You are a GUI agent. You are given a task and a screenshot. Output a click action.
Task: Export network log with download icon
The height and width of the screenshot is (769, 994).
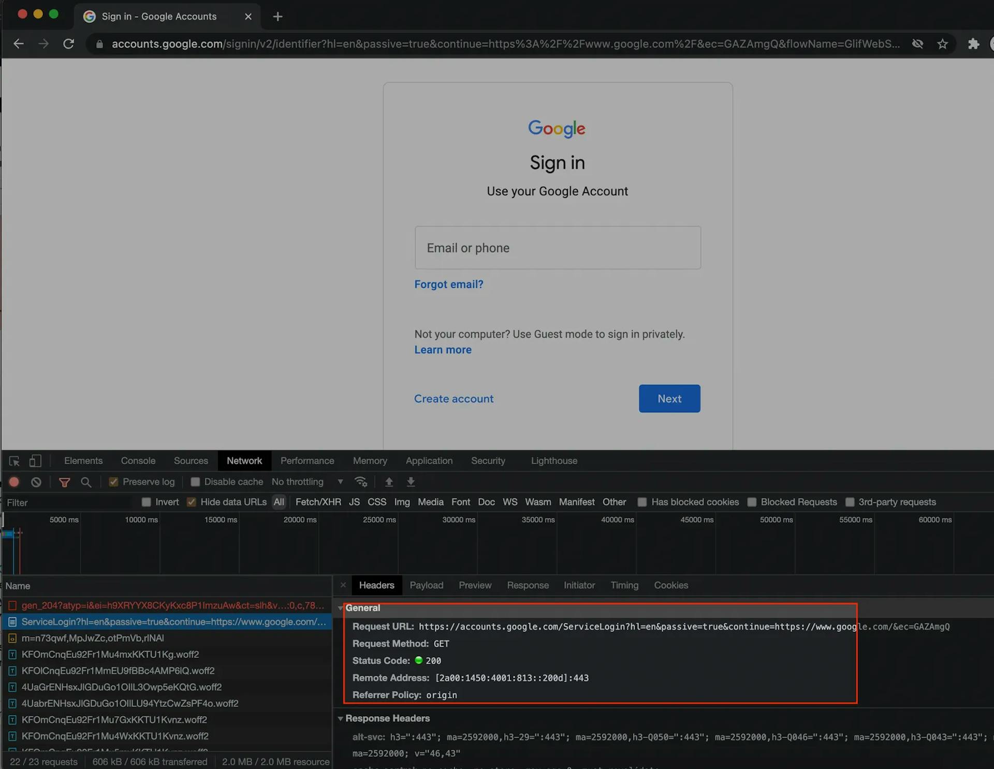(x=411, y=482)
